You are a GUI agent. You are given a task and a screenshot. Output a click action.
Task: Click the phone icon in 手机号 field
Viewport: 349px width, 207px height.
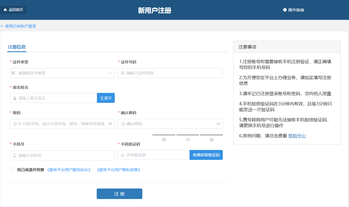click(15, 155)
